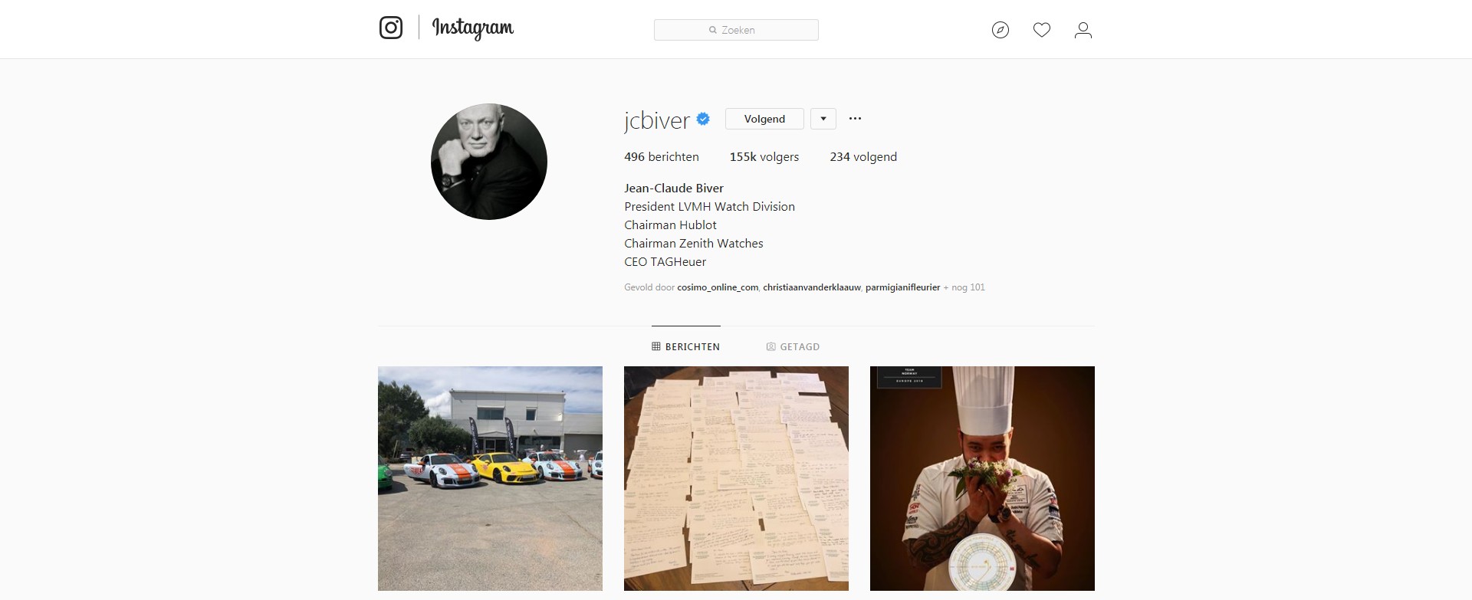The width and height of the screenshot is (1472, 600).
Task: Open your profile via the person icon
Action: pyautogui.click(x=1083, y=30)
